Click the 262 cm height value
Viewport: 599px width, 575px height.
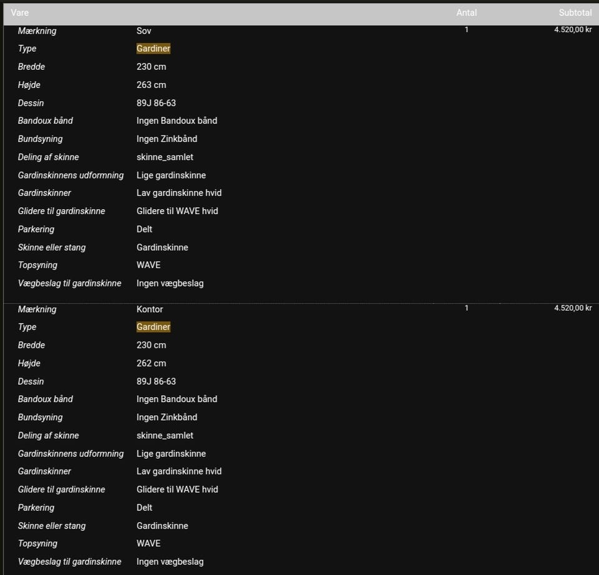(x=151, y=363)
